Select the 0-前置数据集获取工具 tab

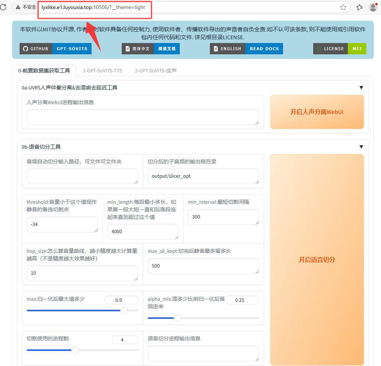tap(44, 71)
